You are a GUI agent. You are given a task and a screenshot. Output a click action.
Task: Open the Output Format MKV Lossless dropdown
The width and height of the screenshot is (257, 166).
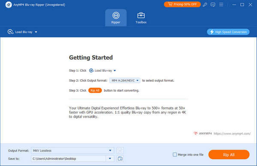coord(72,151)
